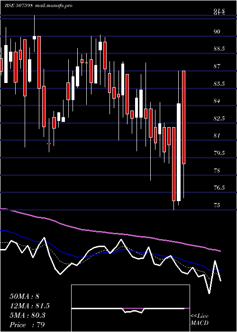Click the tall white candle rising to 84
This screenshot has width=237, height=332.
coord(179,152)
